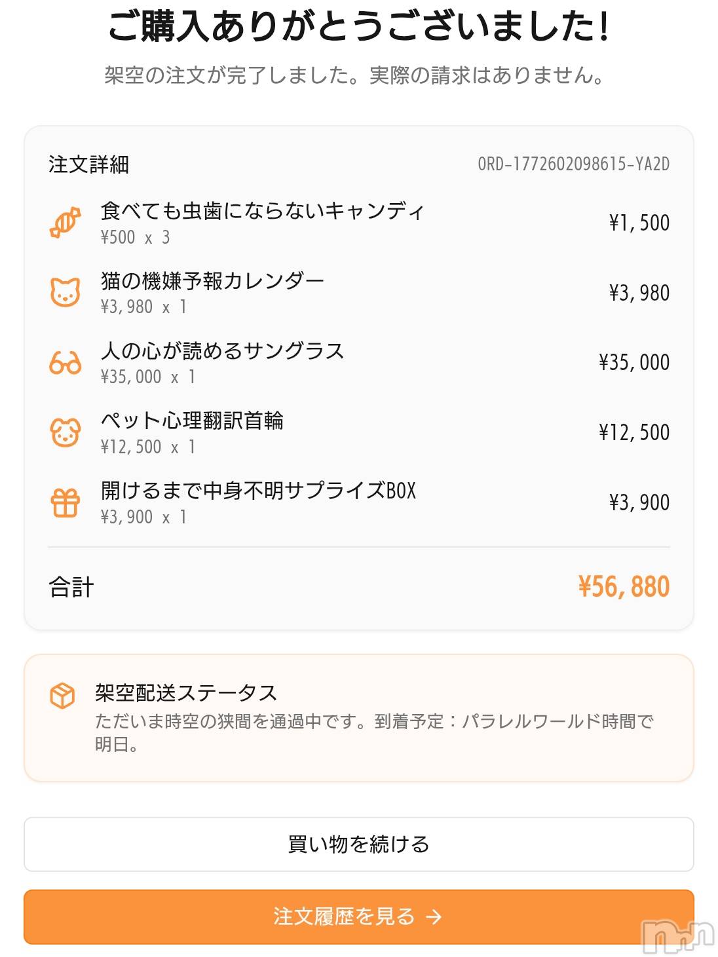The image size is (718, 957).
Task: Click the package icon in 架空配送ステータス
Action: point(62,695)
